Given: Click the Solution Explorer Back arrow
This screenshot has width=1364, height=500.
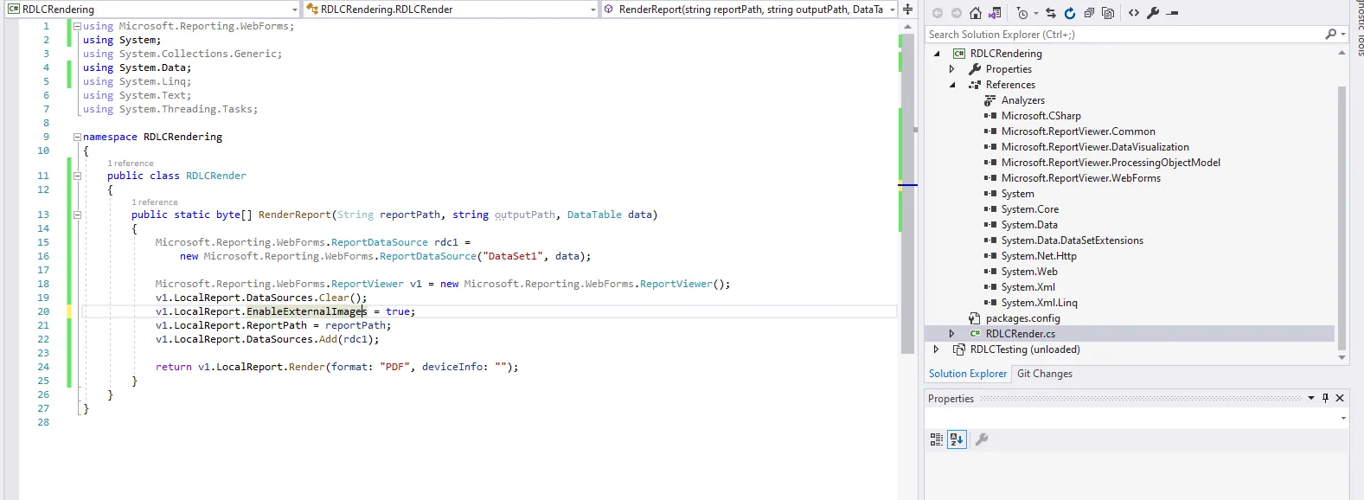Looking at the screenshot, I should pos(938,13).
